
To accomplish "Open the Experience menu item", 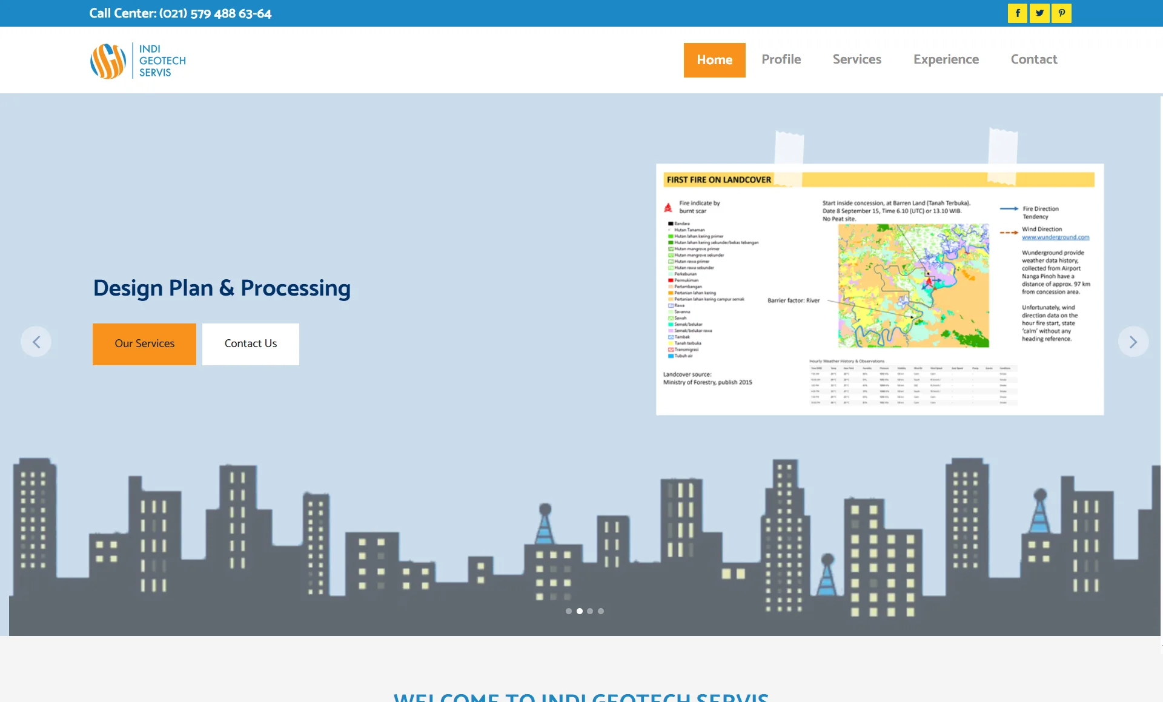I will coord(946,59).
